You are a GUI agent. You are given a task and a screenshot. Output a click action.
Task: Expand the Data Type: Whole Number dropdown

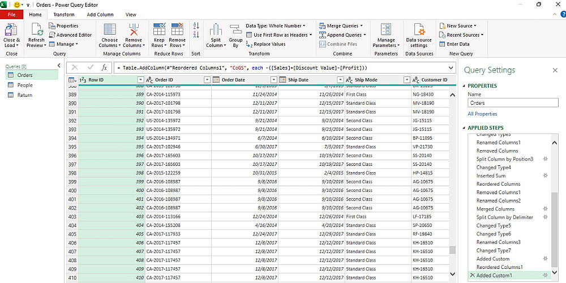pyautogui.click(x=276, y=25)
